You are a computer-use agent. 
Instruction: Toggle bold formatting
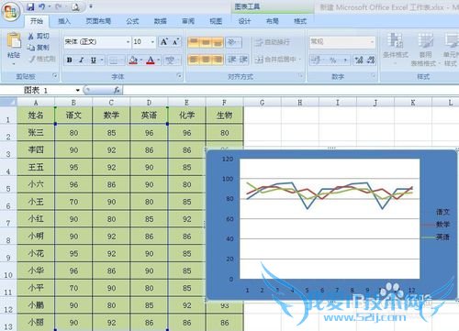(x=70, y=60)
